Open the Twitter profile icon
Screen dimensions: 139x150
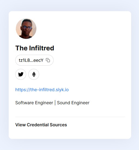point(21,74)
